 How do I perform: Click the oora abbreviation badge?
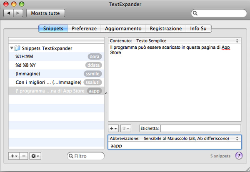tap(95, 57)
